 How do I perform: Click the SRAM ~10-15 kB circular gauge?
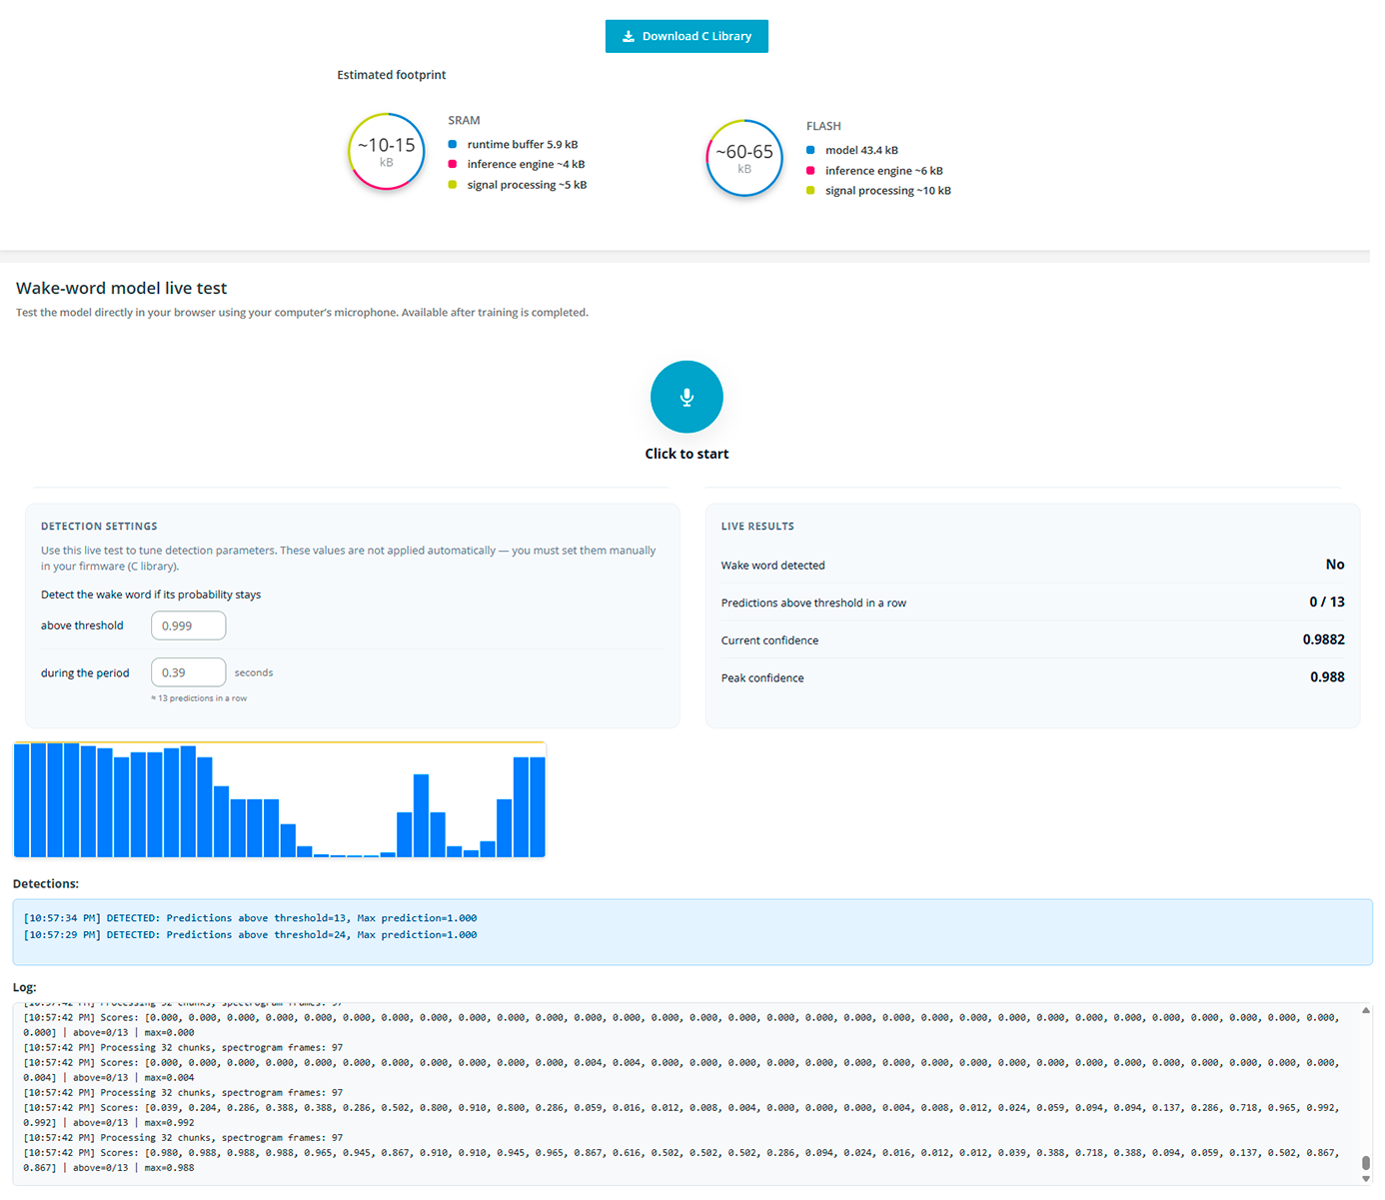(387, 152)
